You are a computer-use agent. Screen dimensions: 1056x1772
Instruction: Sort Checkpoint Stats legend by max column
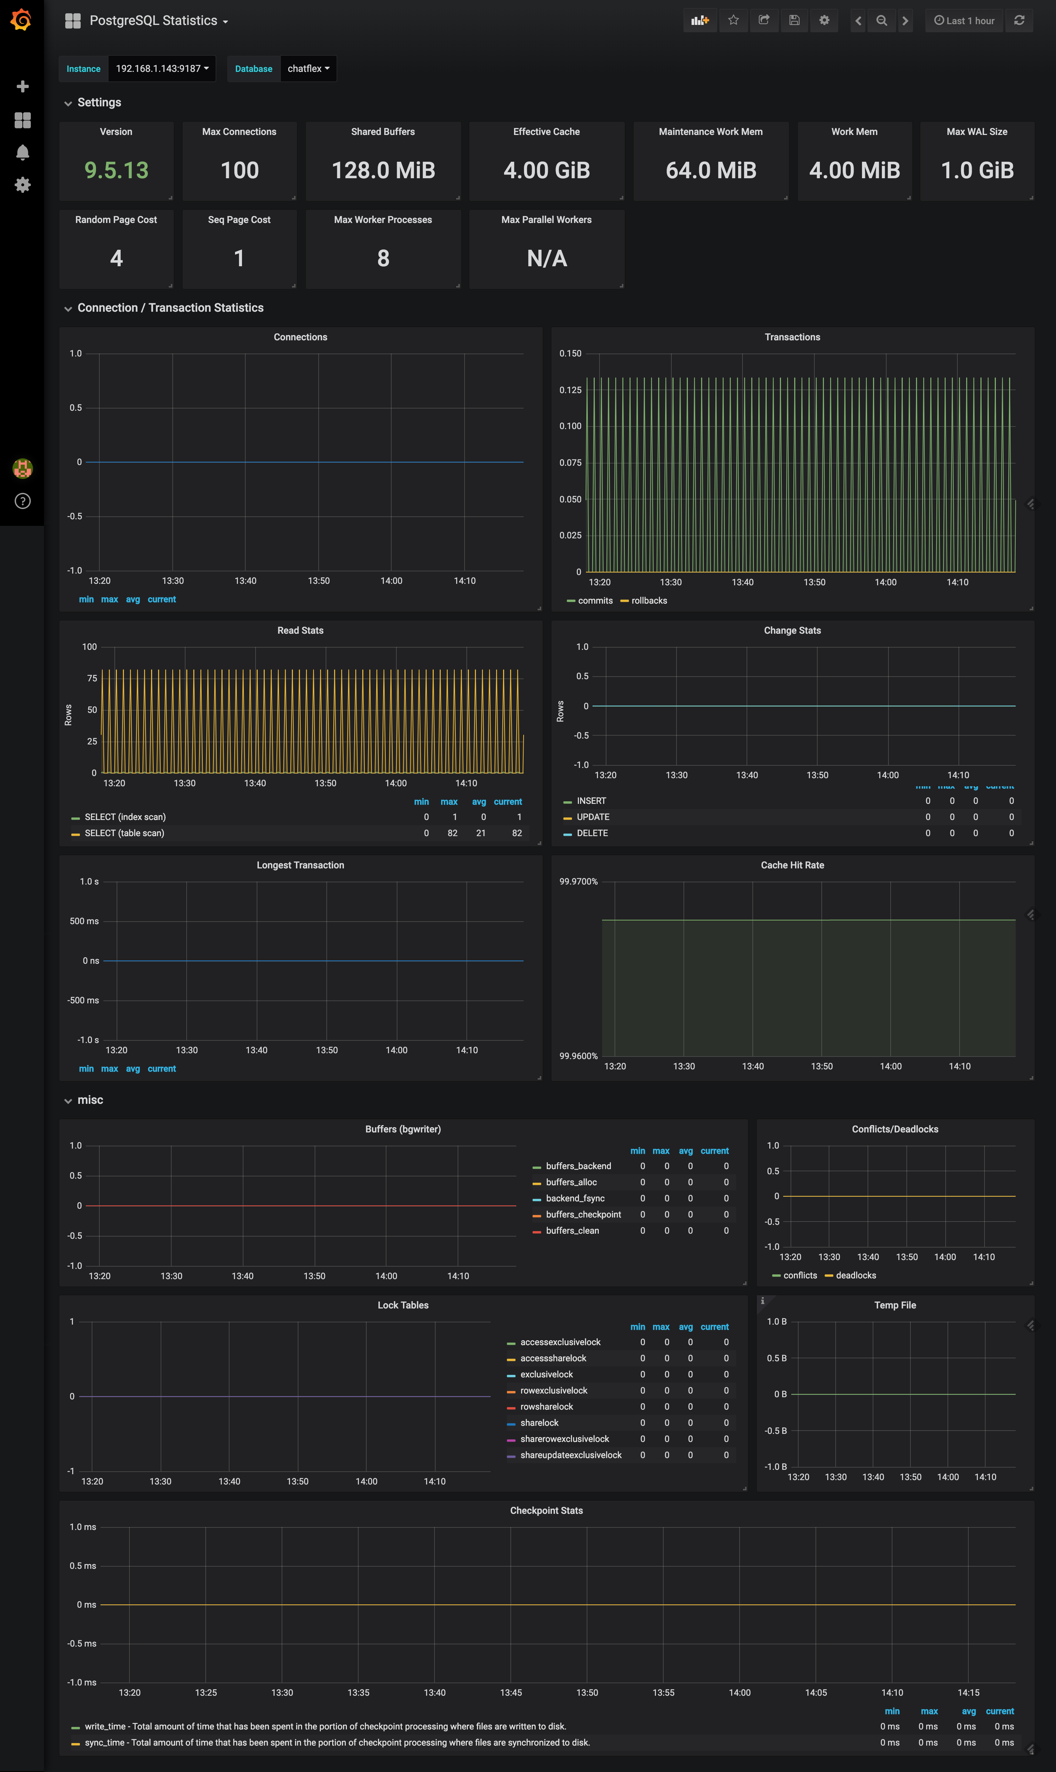[929, 1711]
